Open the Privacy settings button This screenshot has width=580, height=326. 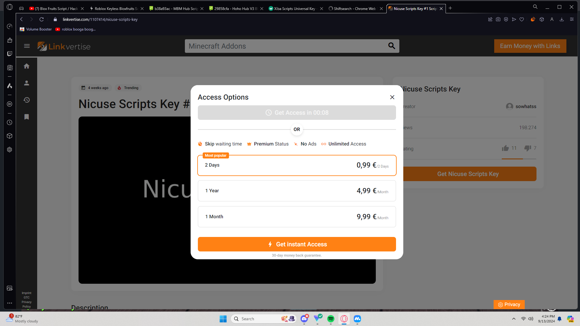(509, 304)
